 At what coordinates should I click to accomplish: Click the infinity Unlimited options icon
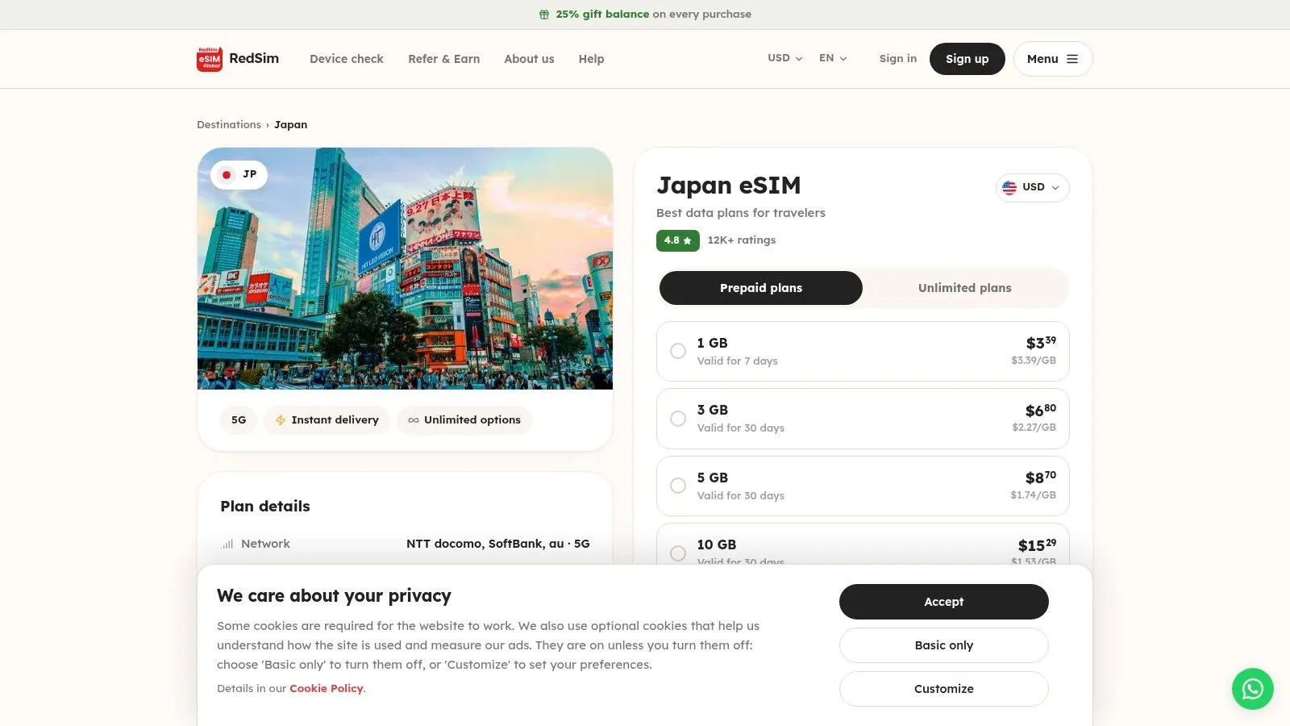coord(414,420)
